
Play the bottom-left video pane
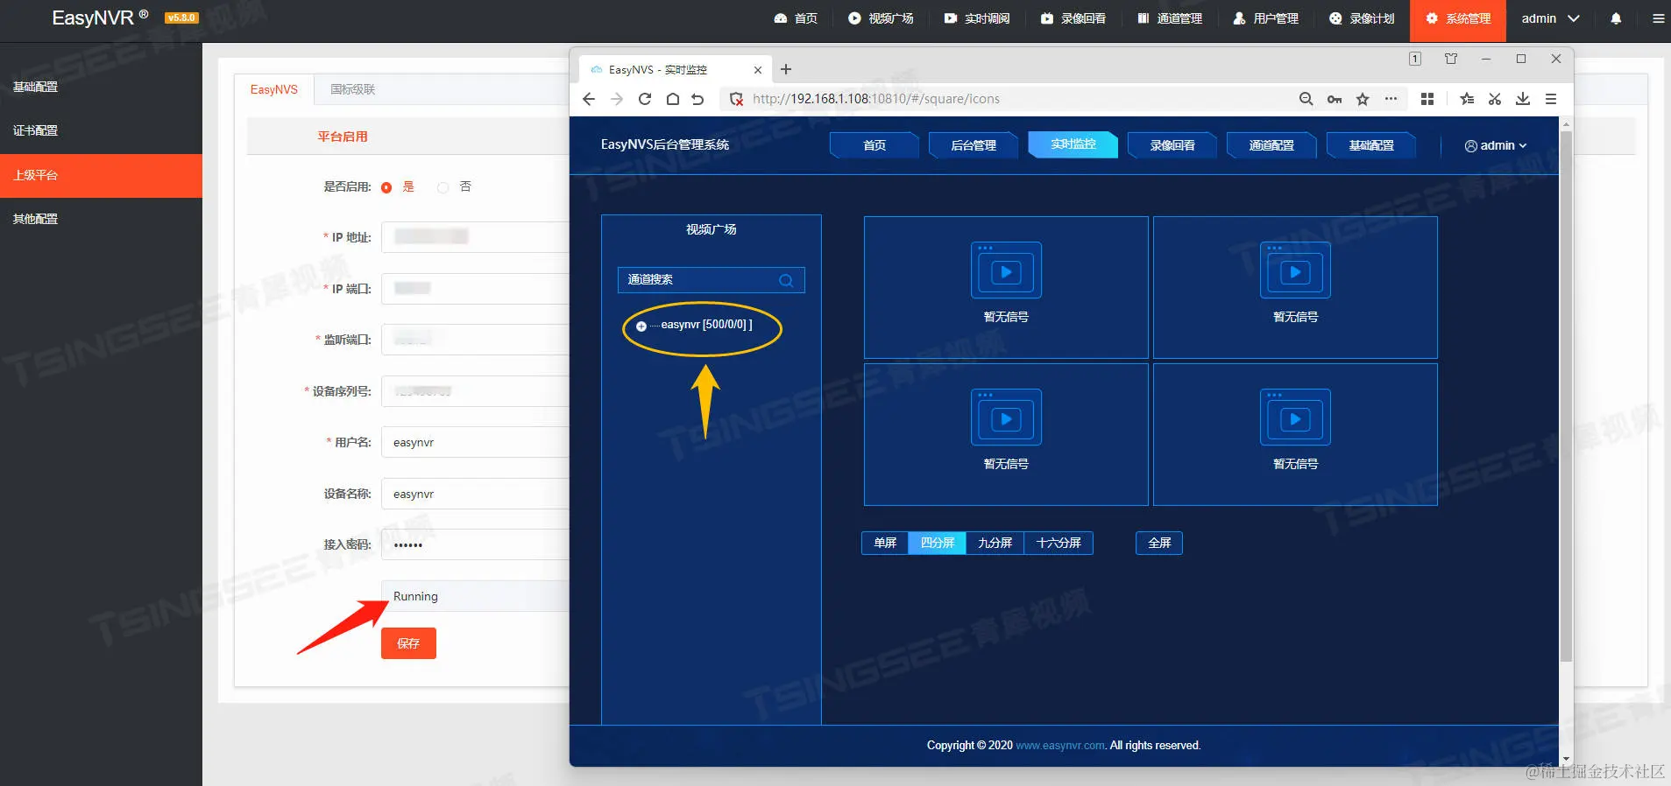(1006, 418)
